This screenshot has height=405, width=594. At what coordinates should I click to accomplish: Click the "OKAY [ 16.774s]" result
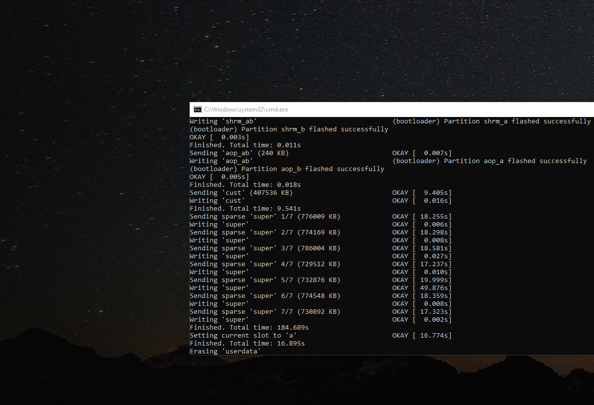coord(422,336)
